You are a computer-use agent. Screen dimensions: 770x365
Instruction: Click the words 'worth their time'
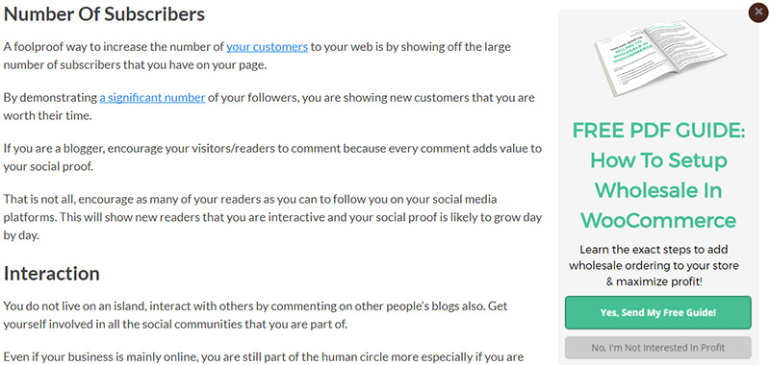[47, 115]
